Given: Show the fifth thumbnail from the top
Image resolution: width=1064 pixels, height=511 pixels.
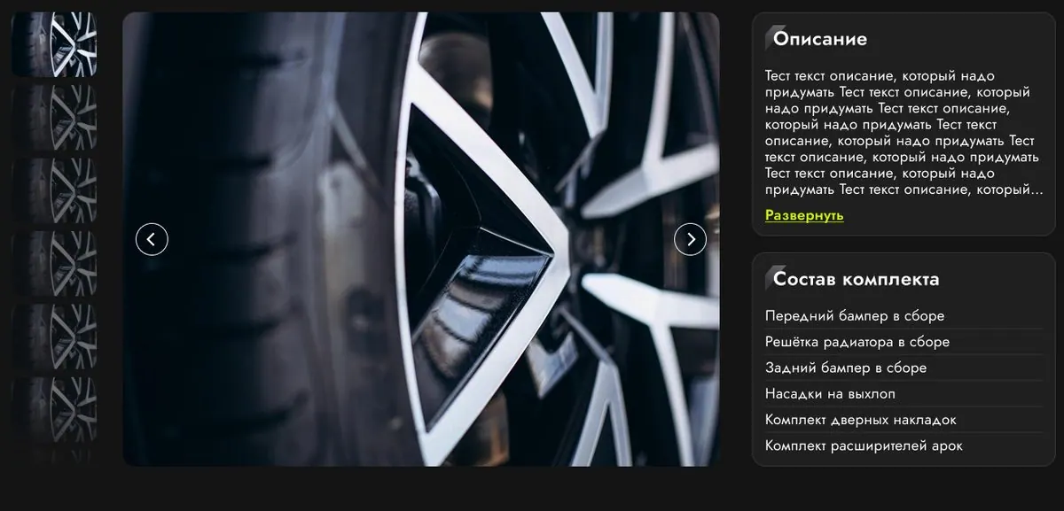Looking at the screenshot, I should click(54, 337).
